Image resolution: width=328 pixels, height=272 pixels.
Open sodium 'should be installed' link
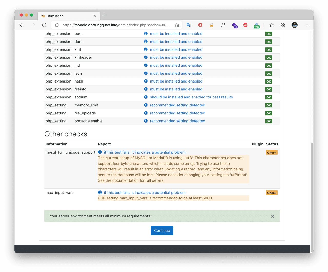pyautogui.click(x=191, y=97)
